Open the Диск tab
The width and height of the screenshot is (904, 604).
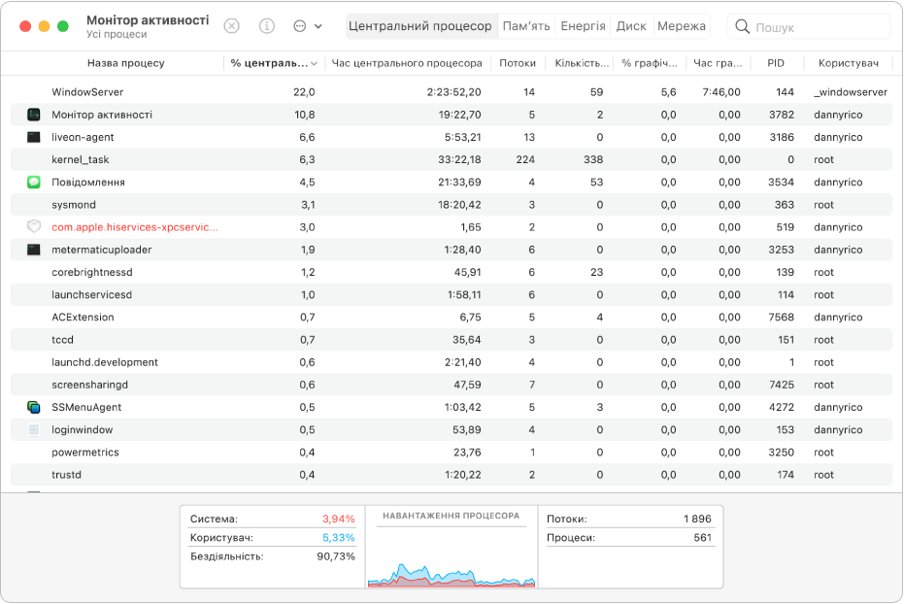coord(631,26)
